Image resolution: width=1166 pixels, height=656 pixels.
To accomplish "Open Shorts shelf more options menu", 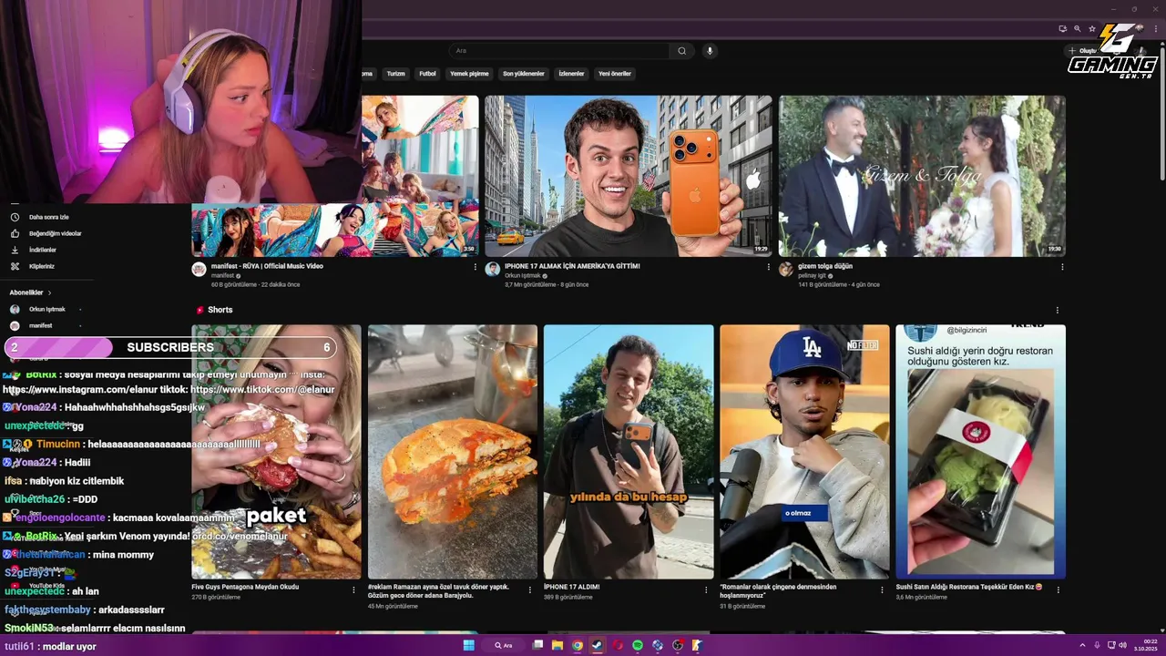I will point(1057,310).
